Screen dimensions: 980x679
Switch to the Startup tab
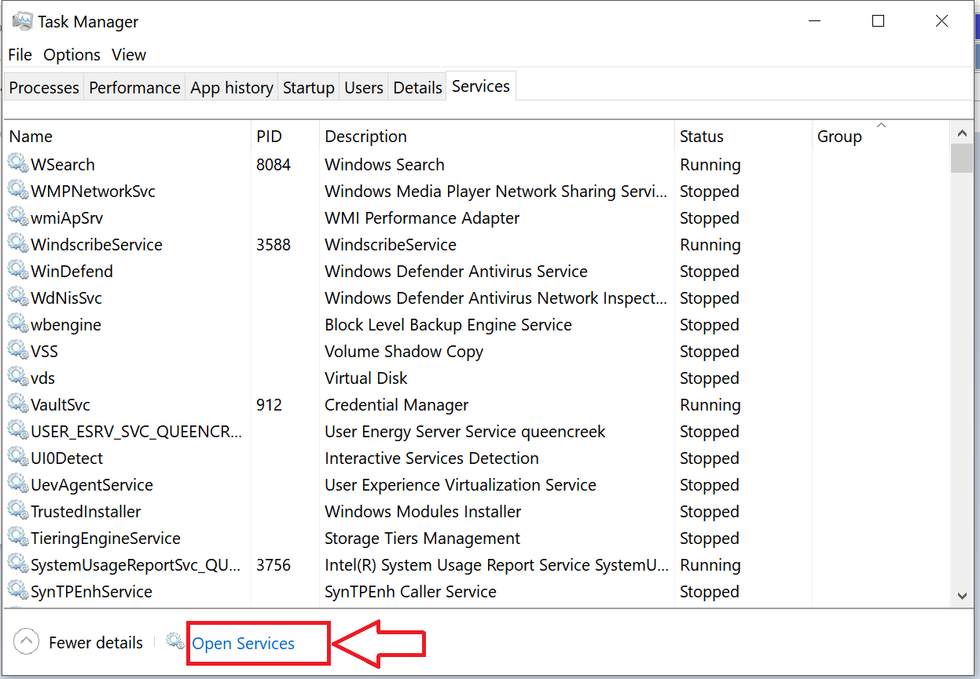click(x=309, y=88)
